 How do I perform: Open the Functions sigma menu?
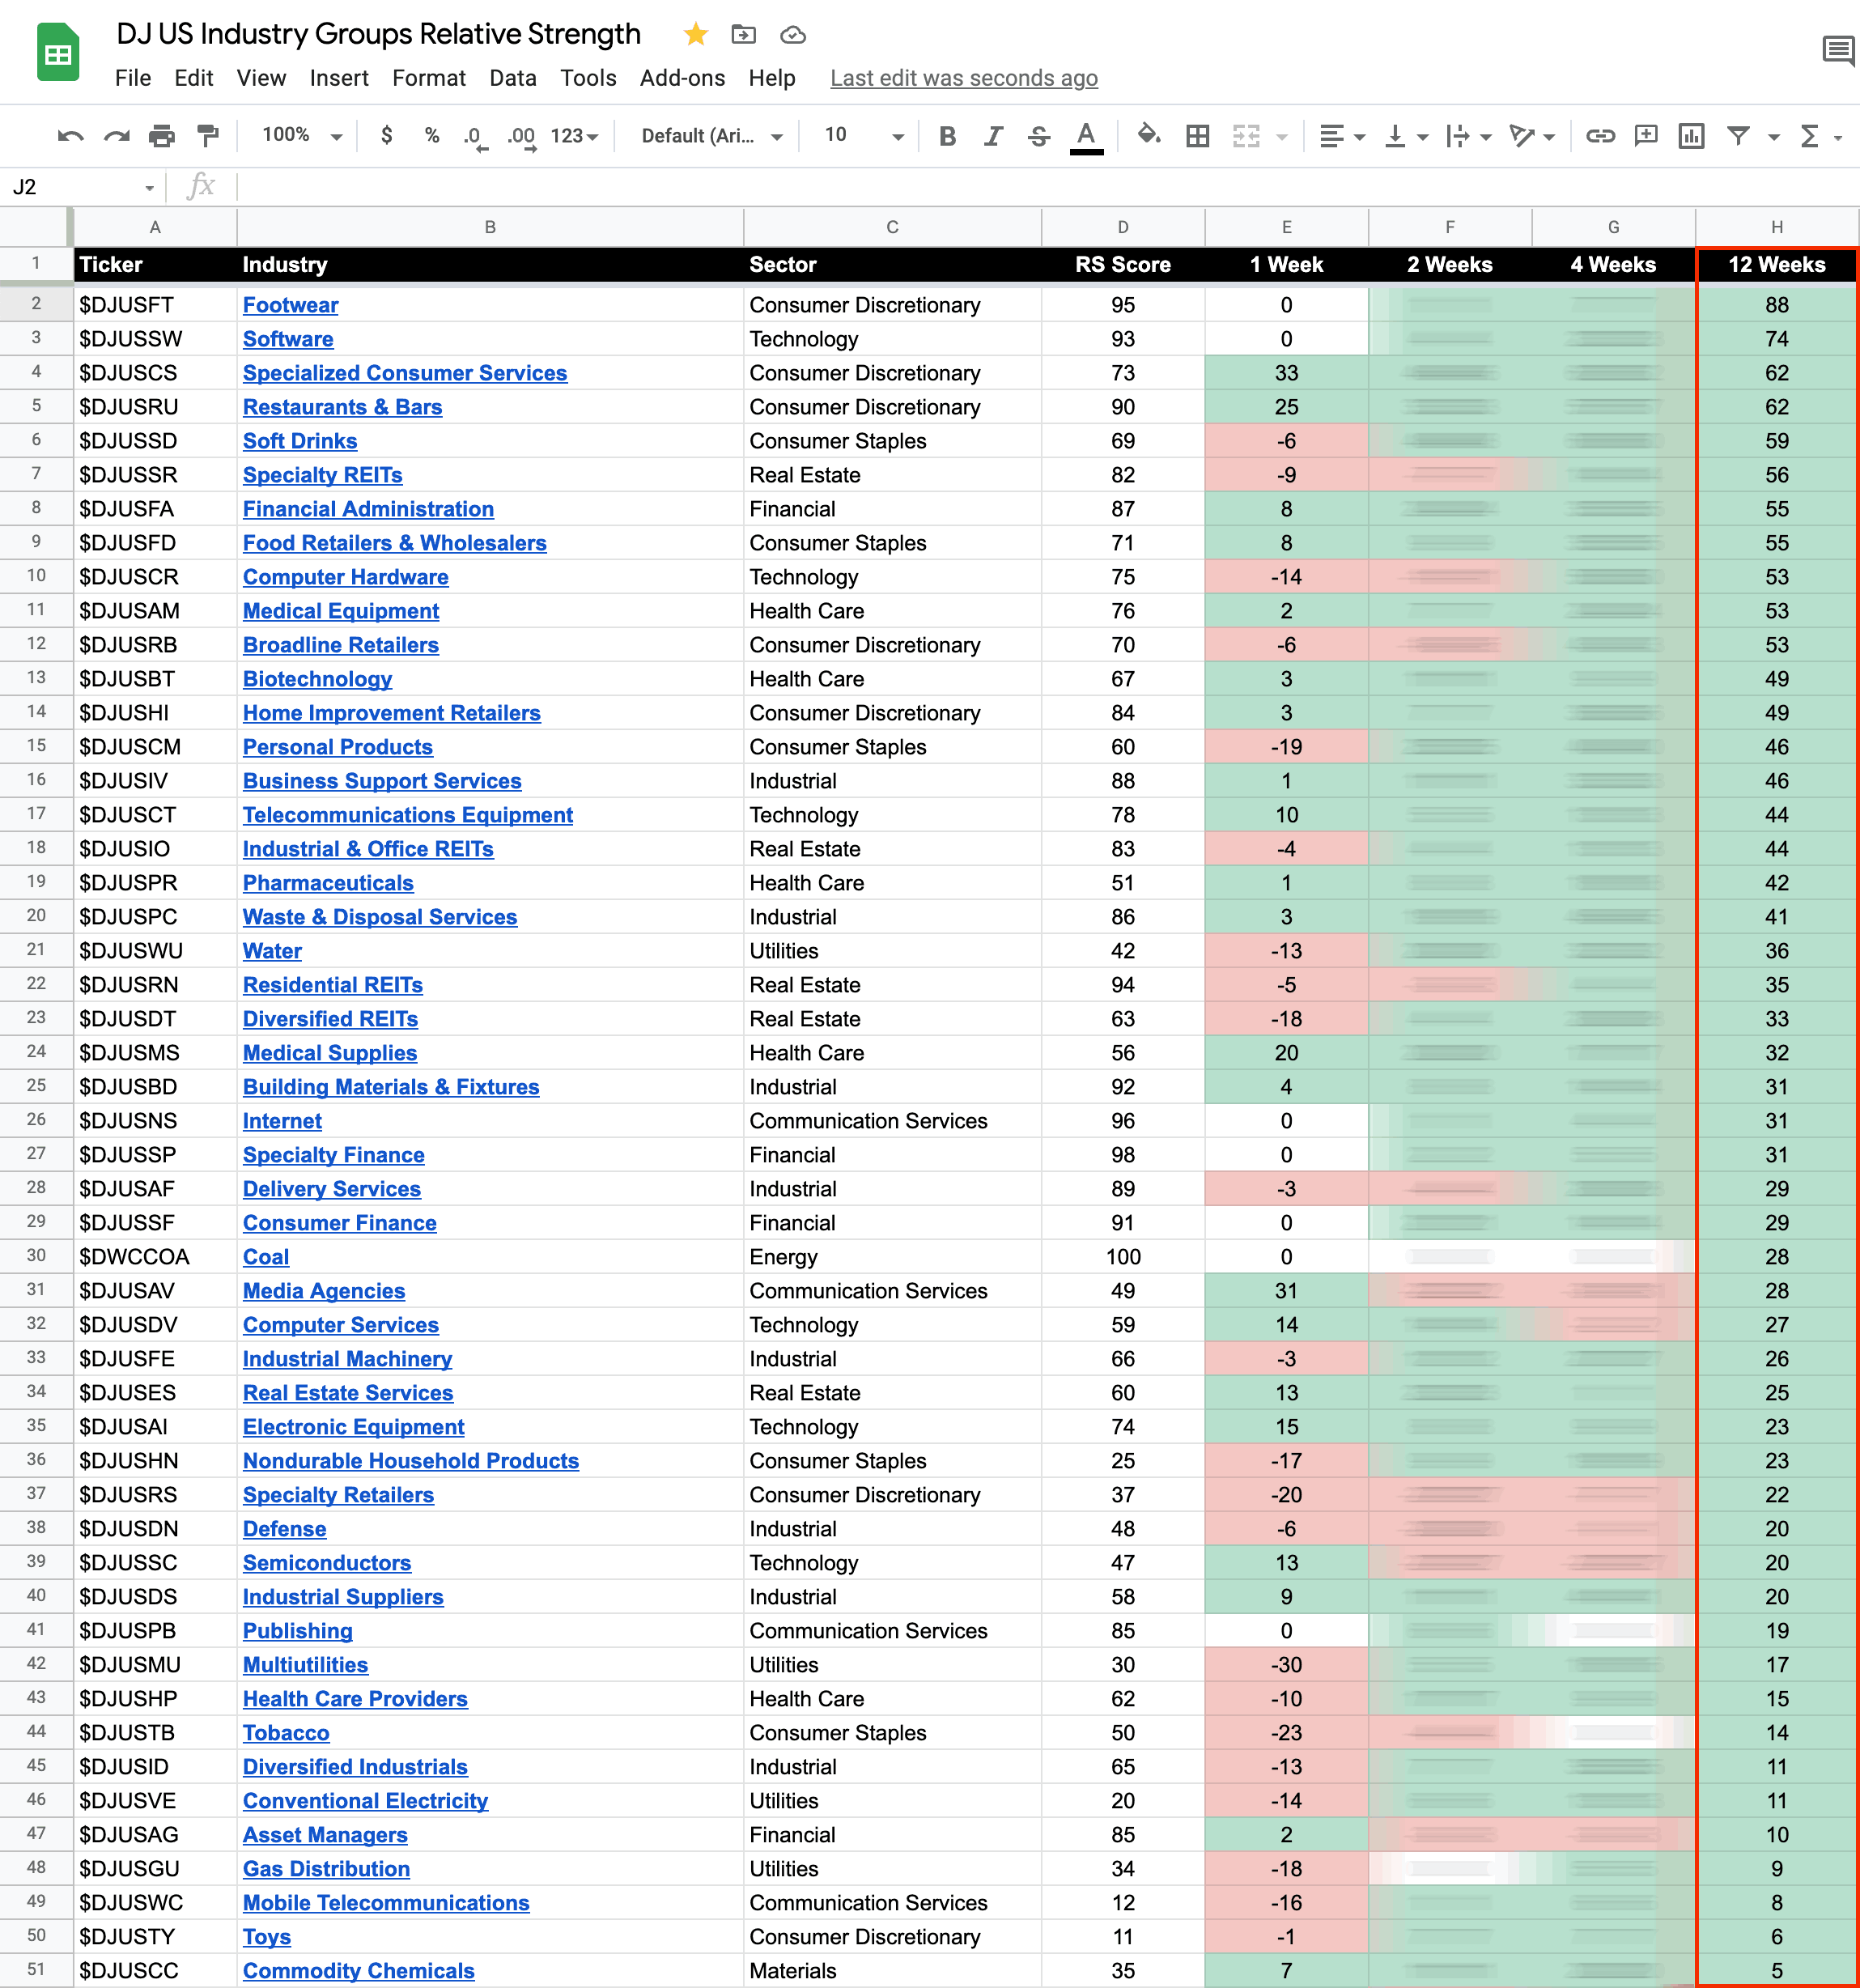tap(1819, 135)
